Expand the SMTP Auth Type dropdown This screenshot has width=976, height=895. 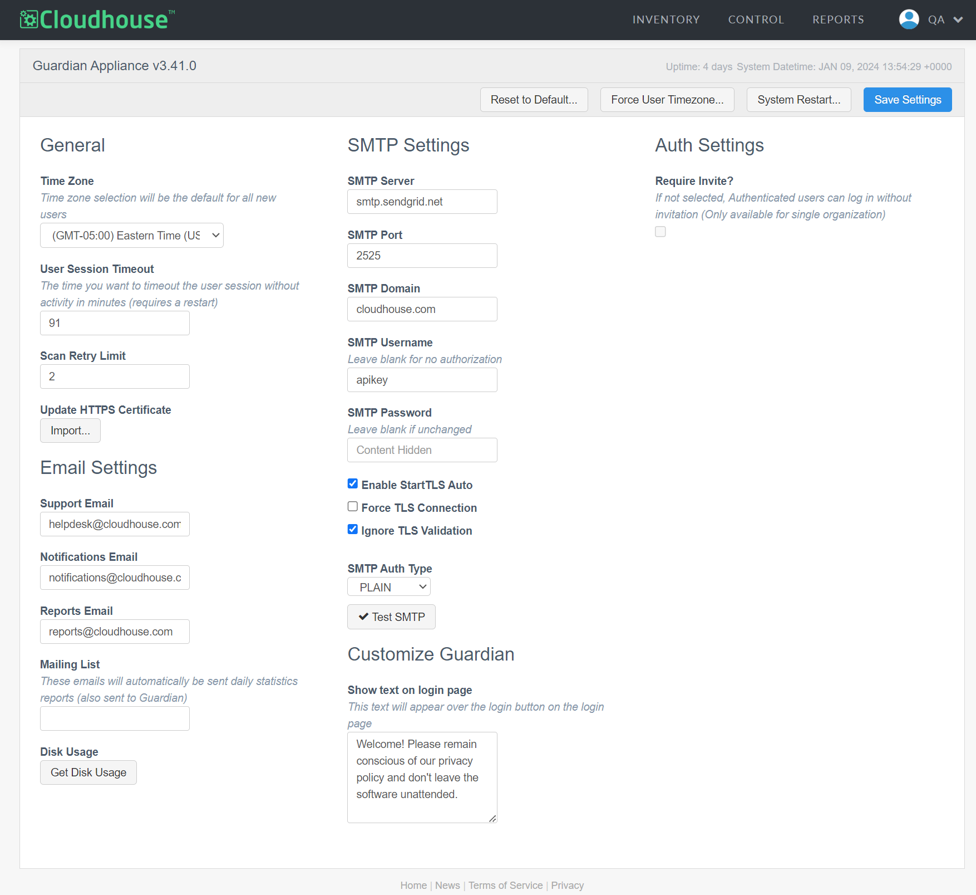pyautogui.click(x=389, y=587)
